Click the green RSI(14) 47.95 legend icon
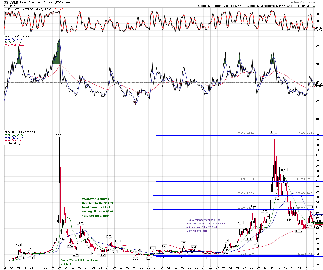 coord(6,42)
